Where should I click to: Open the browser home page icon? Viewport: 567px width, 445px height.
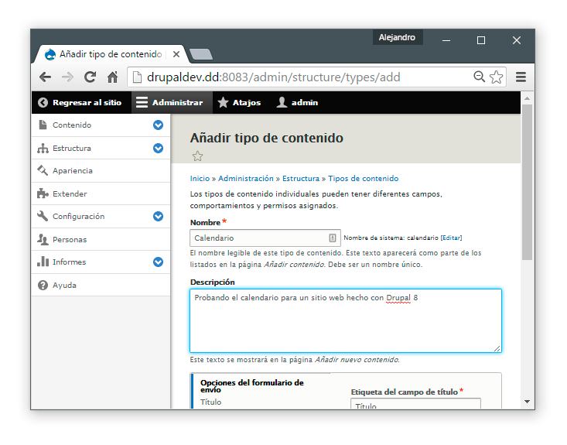click(112, 77)
